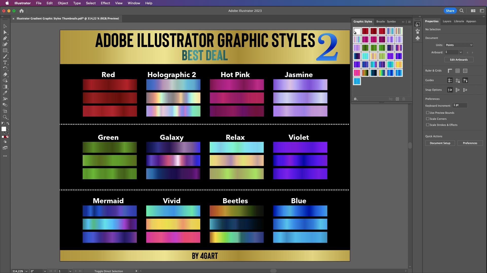Check the Scale Corners option
The height and width of the screenshot is (273, 487).
[428, 119]
